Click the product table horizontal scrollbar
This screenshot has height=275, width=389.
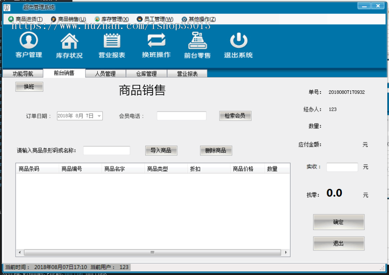coord(152,251)
